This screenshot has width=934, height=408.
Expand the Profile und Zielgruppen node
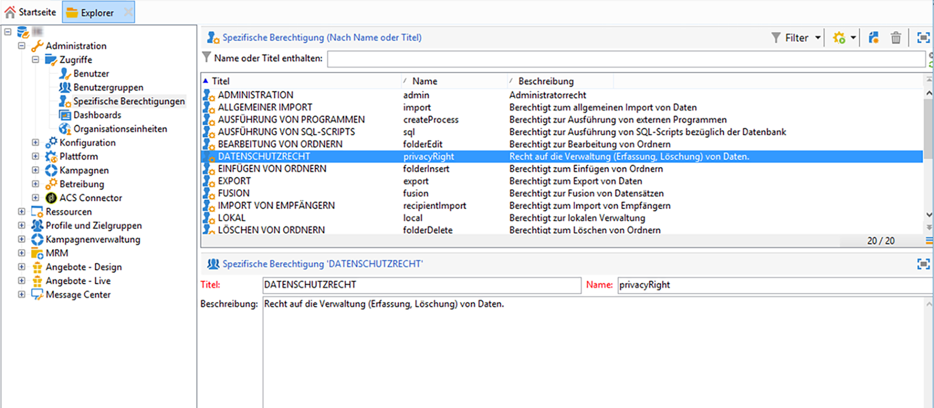(x=22, y=226)
